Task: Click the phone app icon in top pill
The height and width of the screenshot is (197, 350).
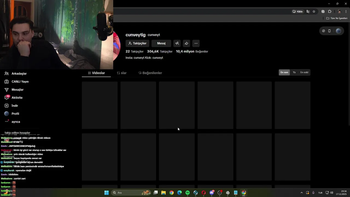Action: coord(329,31)
